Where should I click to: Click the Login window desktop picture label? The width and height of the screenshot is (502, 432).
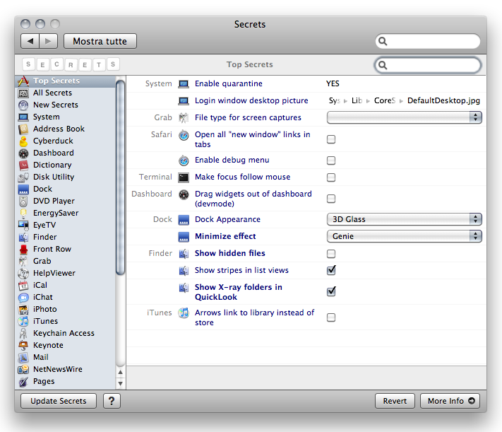coord(251,100)
